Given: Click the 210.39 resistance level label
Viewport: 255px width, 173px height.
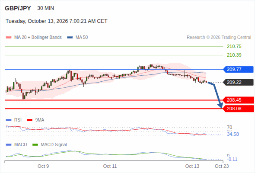Looking at the screenshot, I should (x=234, y=55).
